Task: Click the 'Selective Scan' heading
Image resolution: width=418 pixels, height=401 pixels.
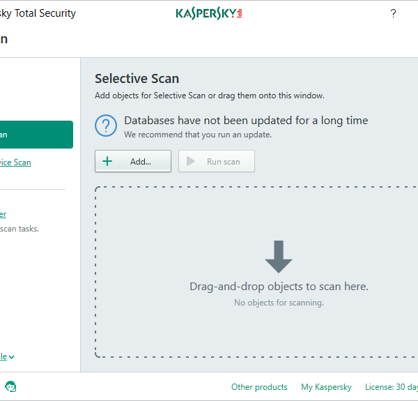Action: (137, 78)
